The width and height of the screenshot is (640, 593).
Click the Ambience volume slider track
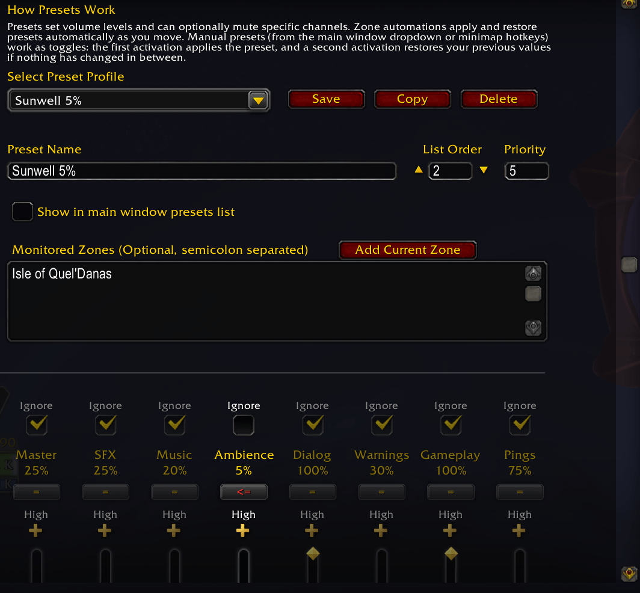click(x=244, y=567)
